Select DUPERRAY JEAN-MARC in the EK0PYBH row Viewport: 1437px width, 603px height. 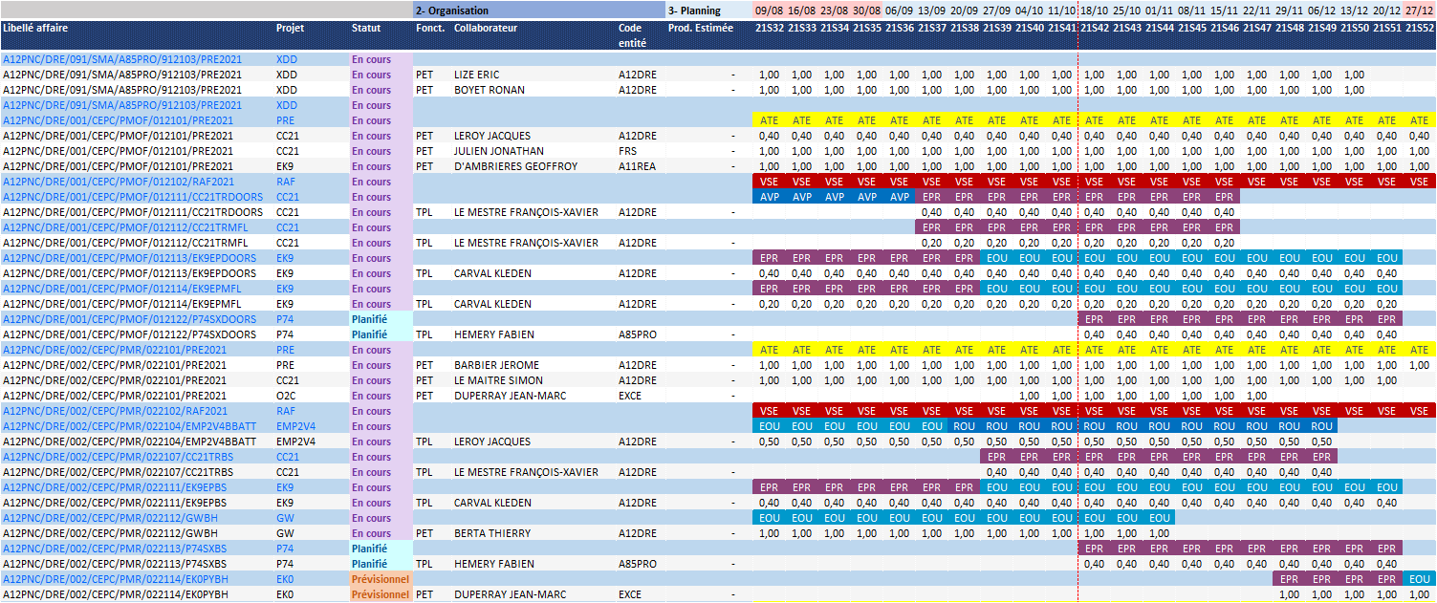pos(510,594)
